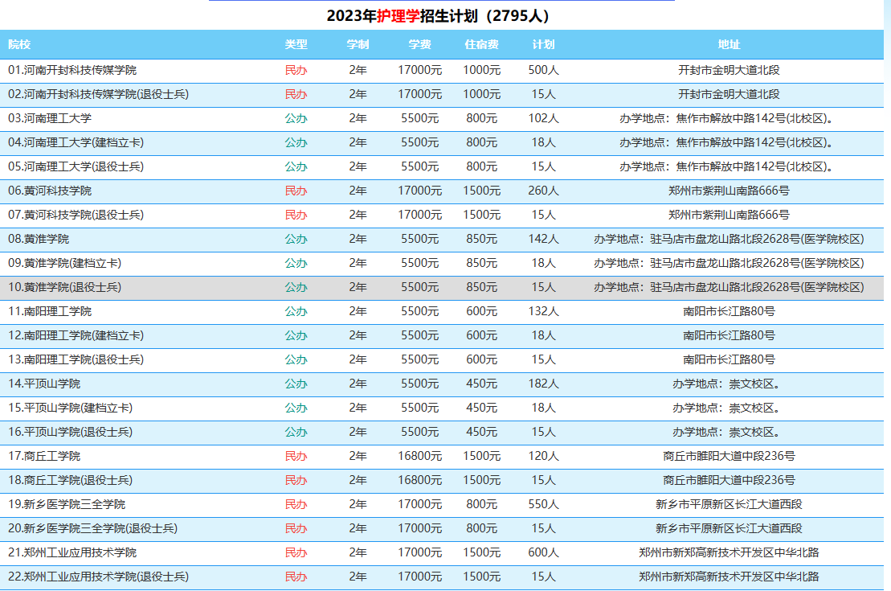Select 19.新乡医学院三全学院 school name
The image size is (891, 591).
(x=67, y=504)
